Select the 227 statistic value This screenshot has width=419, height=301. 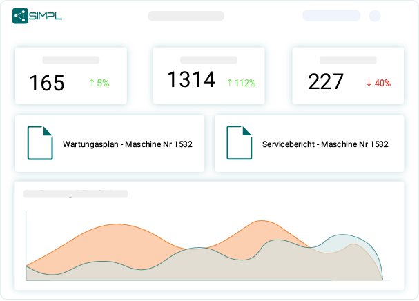coord(326,82)
